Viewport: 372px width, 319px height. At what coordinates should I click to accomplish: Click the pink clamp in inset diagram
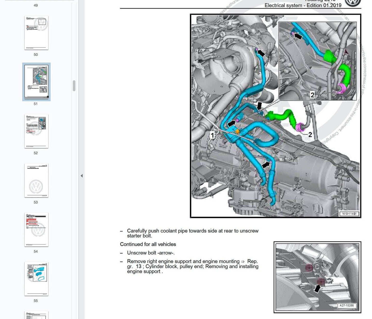(x=342, y=88)
